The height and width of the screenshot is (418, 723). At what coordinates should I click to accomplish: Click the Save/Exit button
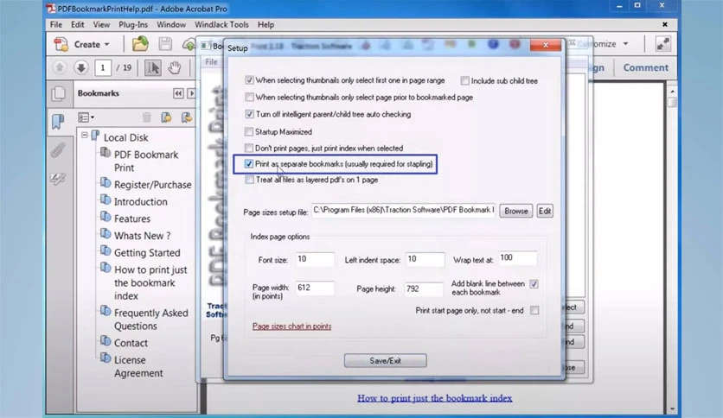(386, 361)
